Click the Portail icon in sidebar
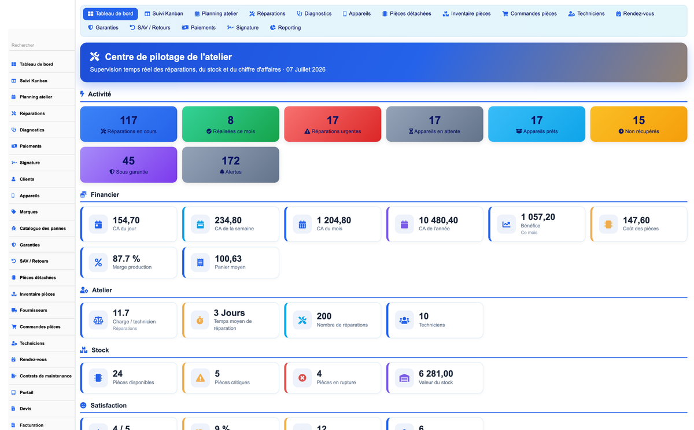This screenshot has width=694, height=430. pos(14,392)
